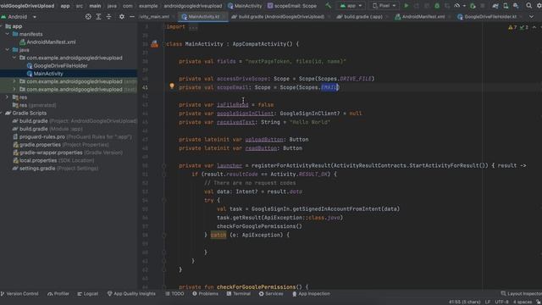Image resolution: width=542 pixels, height=305 pixels.
Task: Open project panel gear options
Action: [x=122, y=17]
